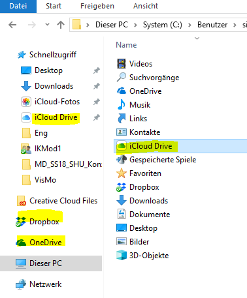The image size is (247, 298).
Task: Unpin Desktop using its pin icon
Action: point(97,70)
